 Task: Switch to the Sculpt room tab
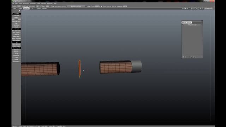[x=20, y=8]
